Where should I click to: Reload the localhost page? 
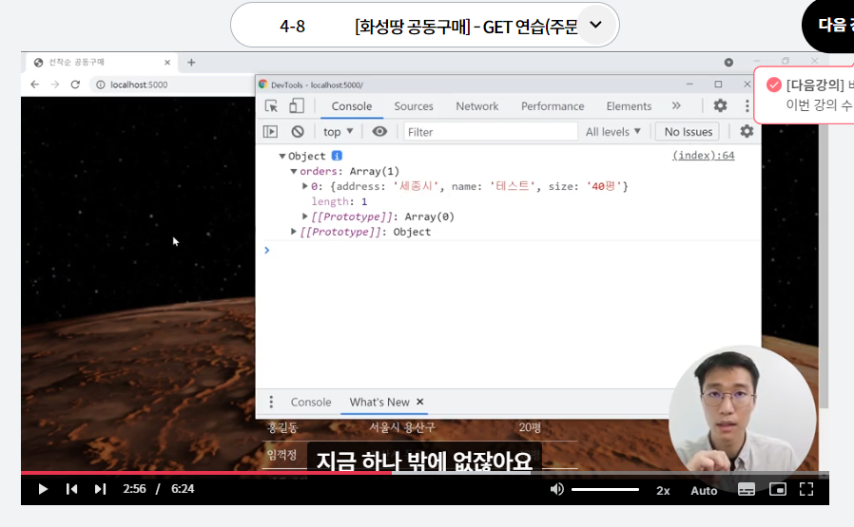[x=75, y=85]
